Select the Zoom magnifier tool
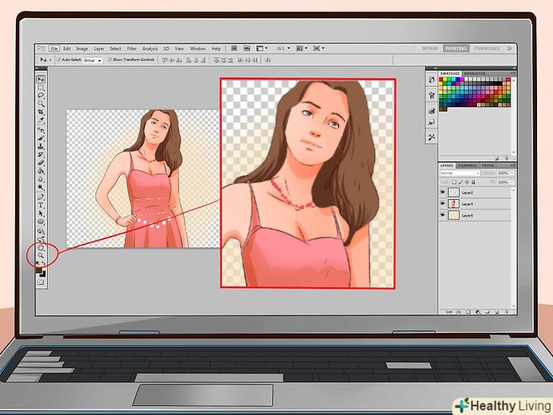The image size is (553, 415). 41,256
